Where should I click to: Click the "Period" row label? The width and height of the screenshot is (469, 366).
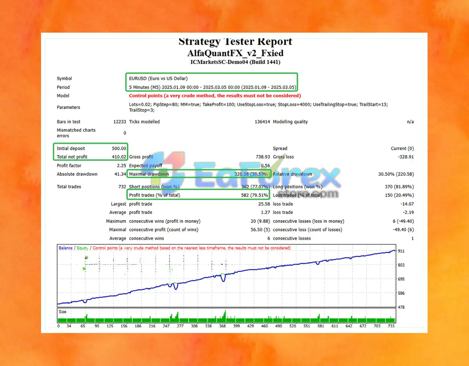point(63,87)
